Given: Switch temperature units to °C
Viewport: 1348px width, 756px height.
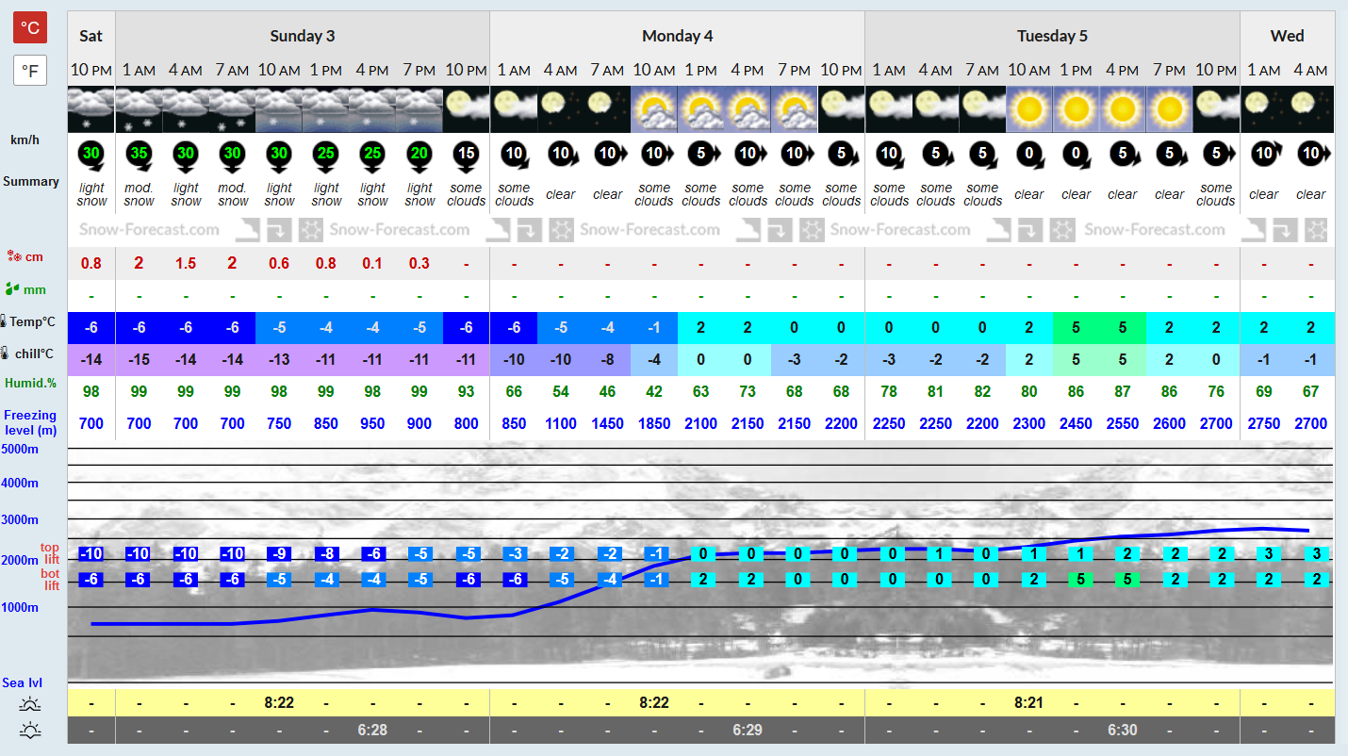Looking at the screenshot, I should [30, 27].
